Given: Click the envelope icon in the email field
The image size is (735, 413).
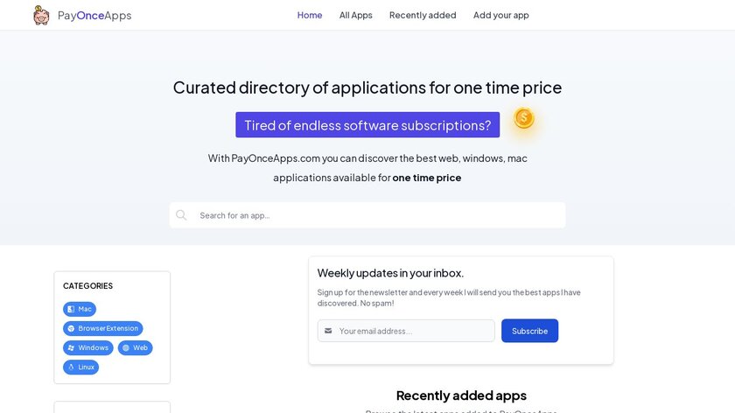Looking at the screenshot, I should (x=328, y=331).
